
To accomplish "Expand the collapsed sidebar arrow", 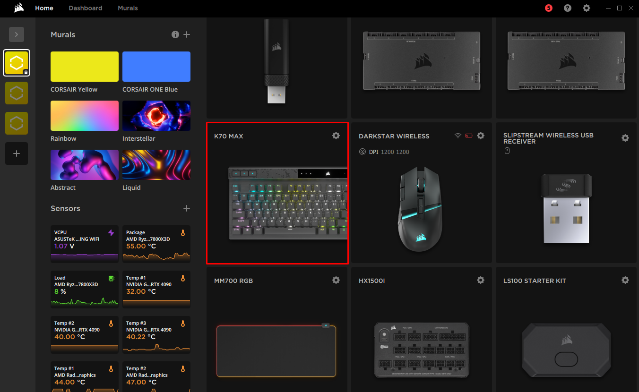I will (x=16, y=34).
